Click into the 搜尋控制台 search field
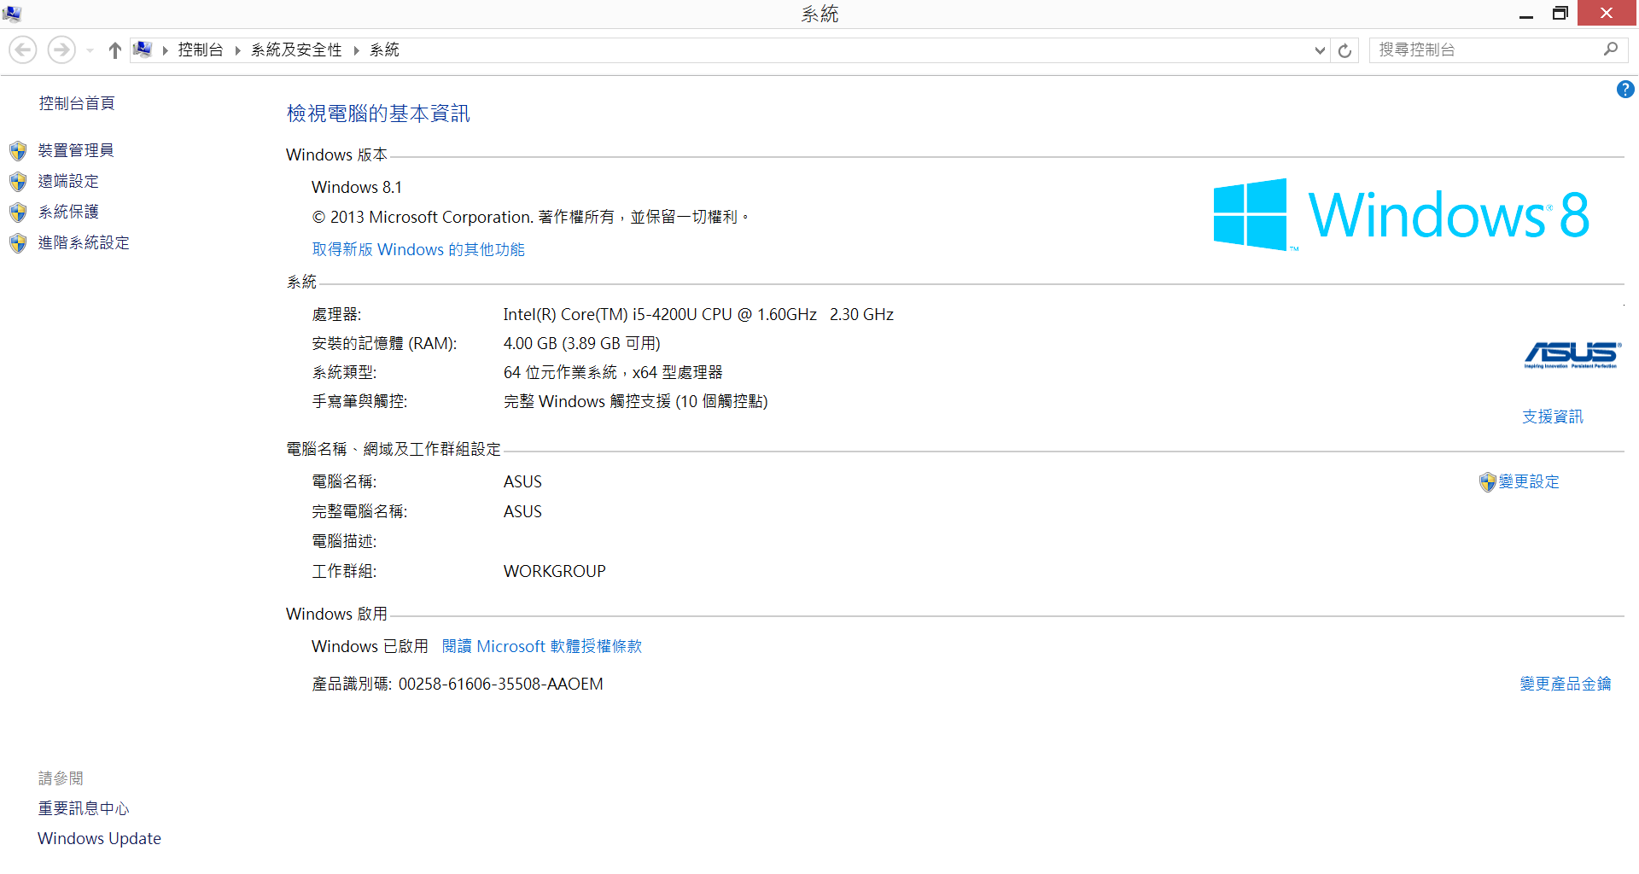Image resolution: width=1639 pixels, height=874 pixels. (1485, 50)
